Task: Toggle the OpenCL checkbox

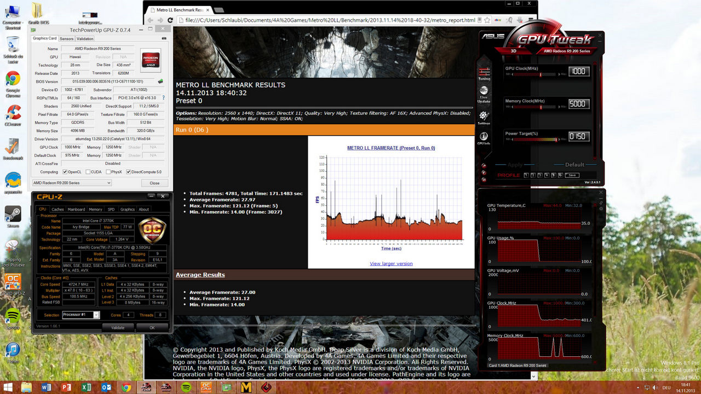Action: coord(65,172)
